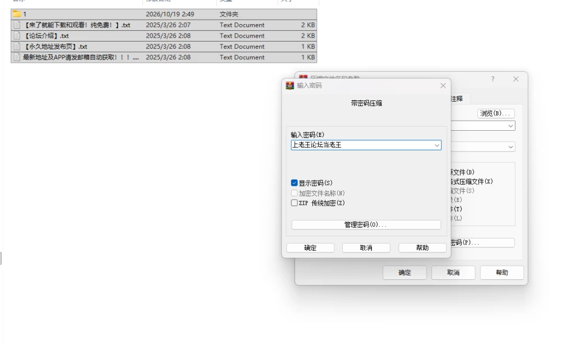
Task: Select the 来了就能下载和观看 txt file icon
Action: pyautogui.click(x=17, y=25)
